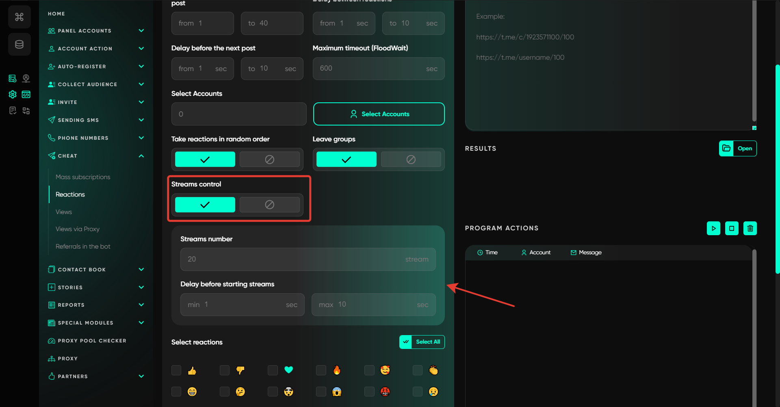
Task: Click the database icon in left rail
Action: click(x=19, y=44)
